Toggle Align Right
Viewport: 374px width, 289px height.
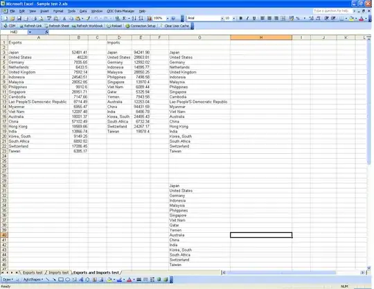(x=276, y=18)
